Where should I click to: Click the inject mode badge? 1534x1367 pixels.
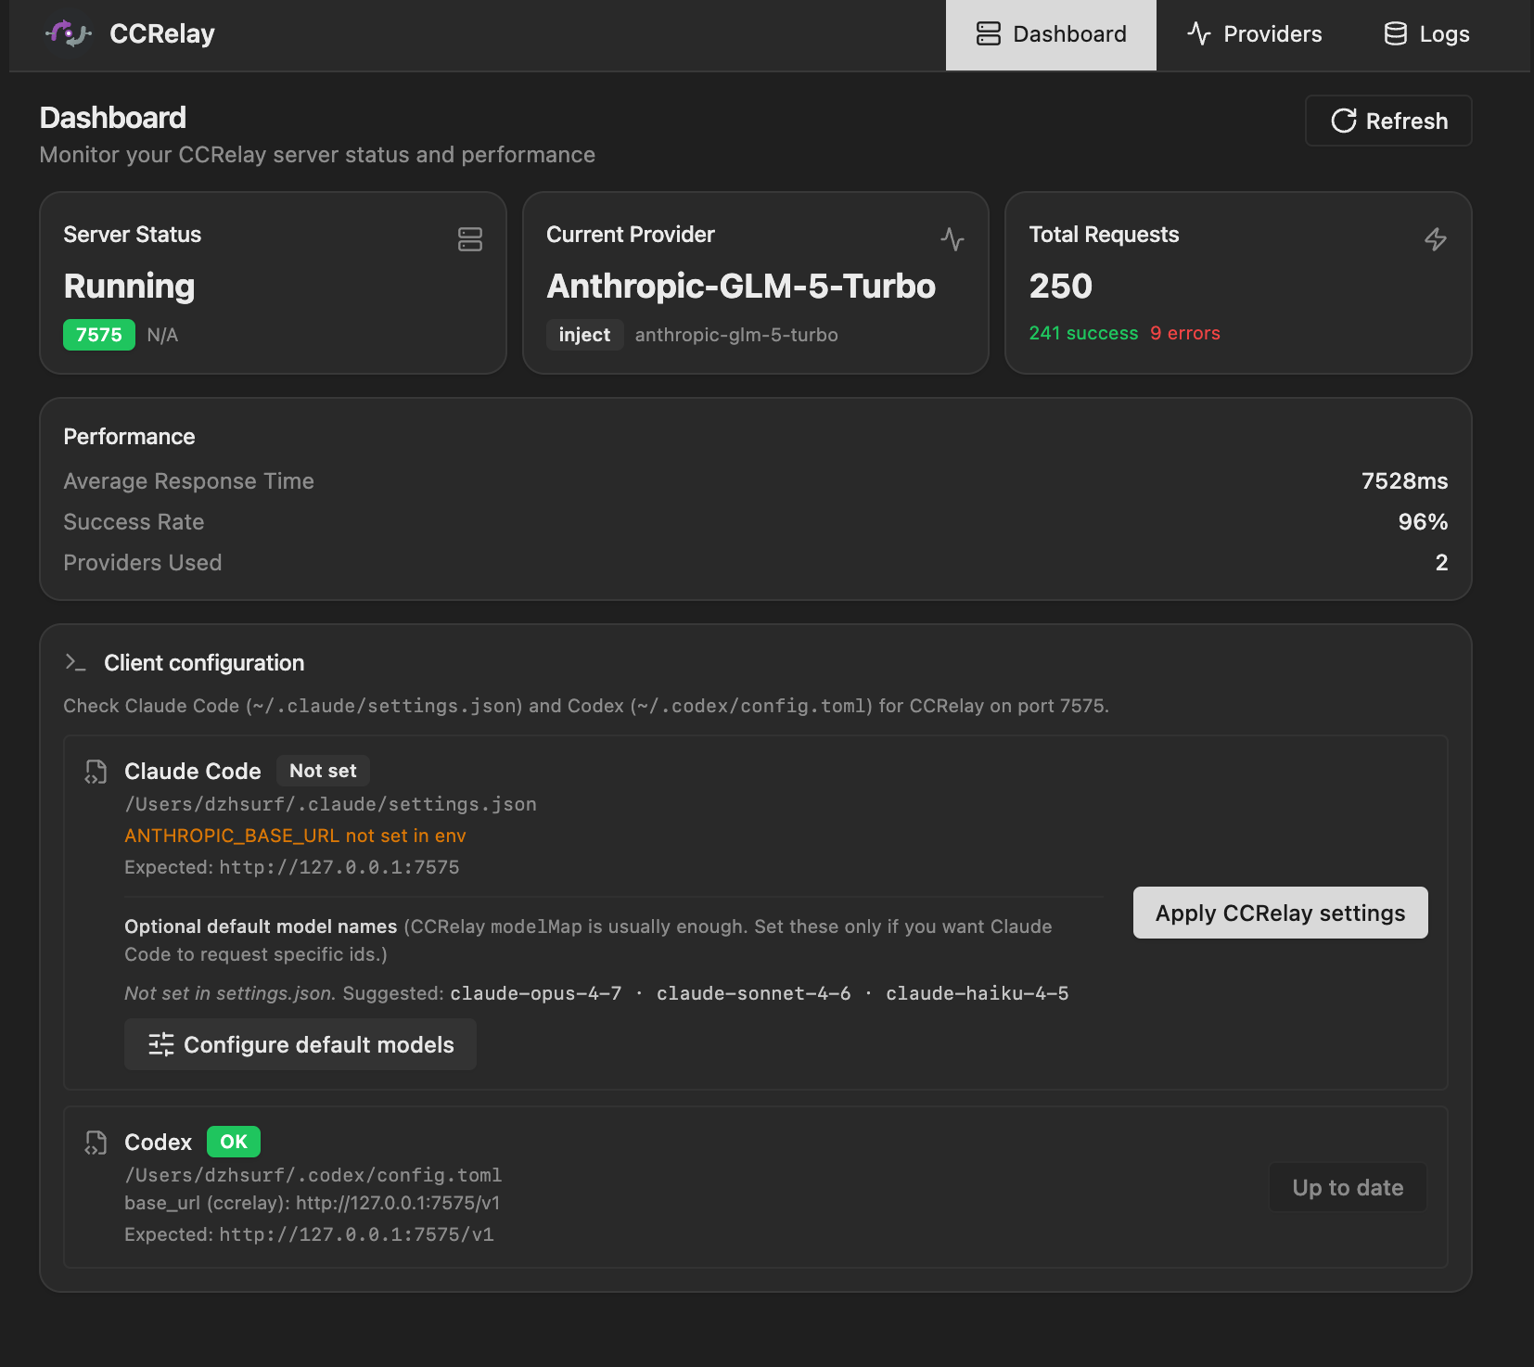[584, 335]
